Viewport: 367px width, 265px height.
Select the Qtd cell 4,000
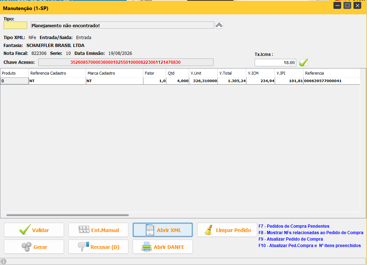pyautogui.click(x=177, y=81)
